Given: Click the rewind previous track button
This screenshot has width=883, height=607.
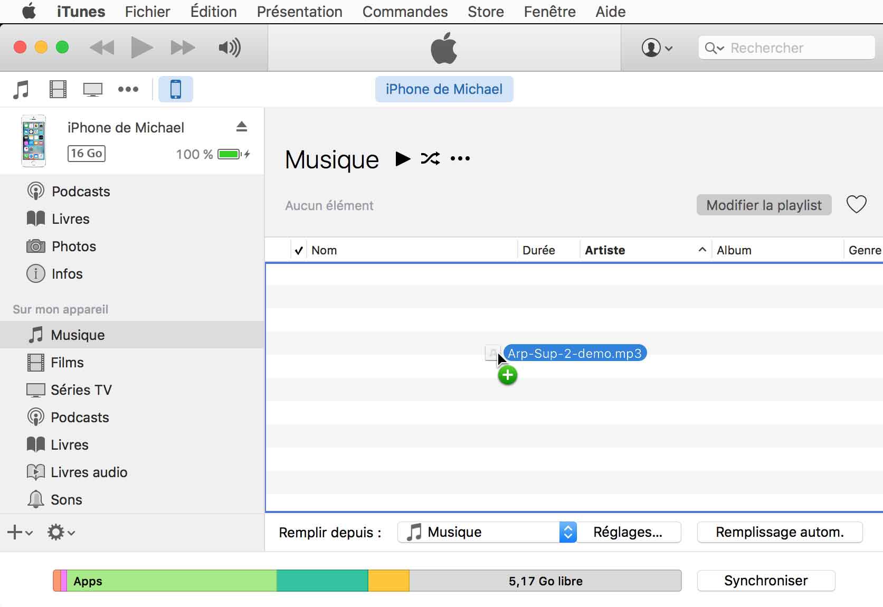Looking at the screenshot, I should (102, 48).
